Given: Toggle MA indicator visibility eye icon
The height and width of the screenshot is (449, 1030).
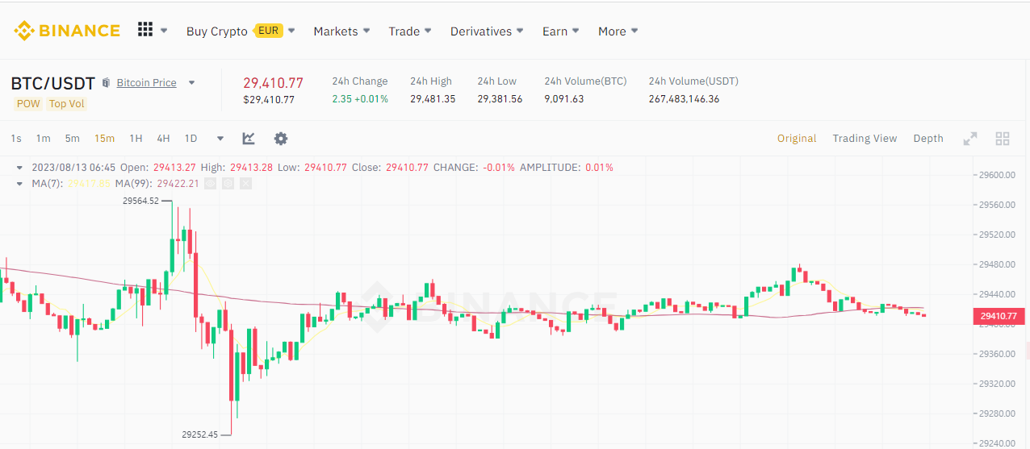Looking at the screenshot, I should point(210,183).
